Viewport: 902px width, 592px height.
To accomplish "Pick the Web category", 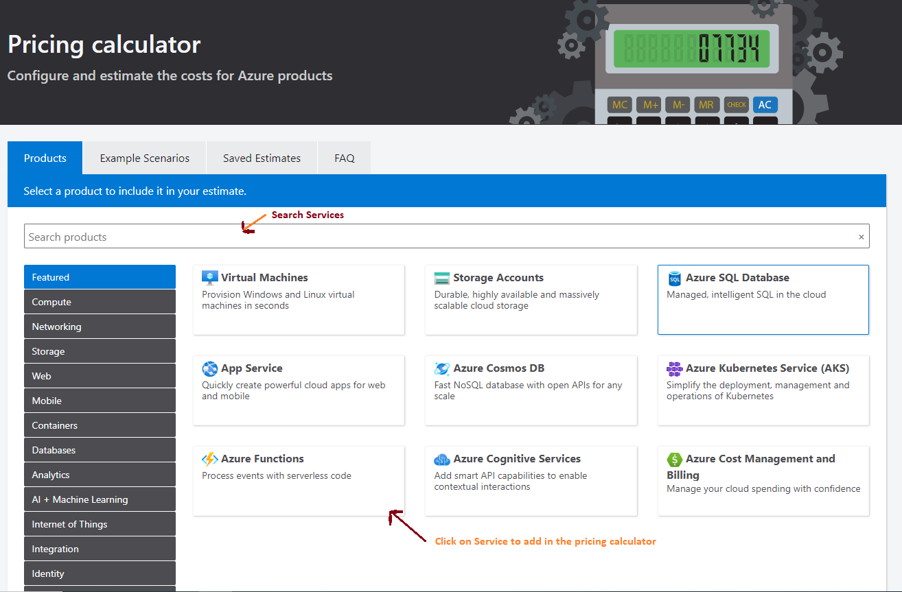I will point(100,376).
